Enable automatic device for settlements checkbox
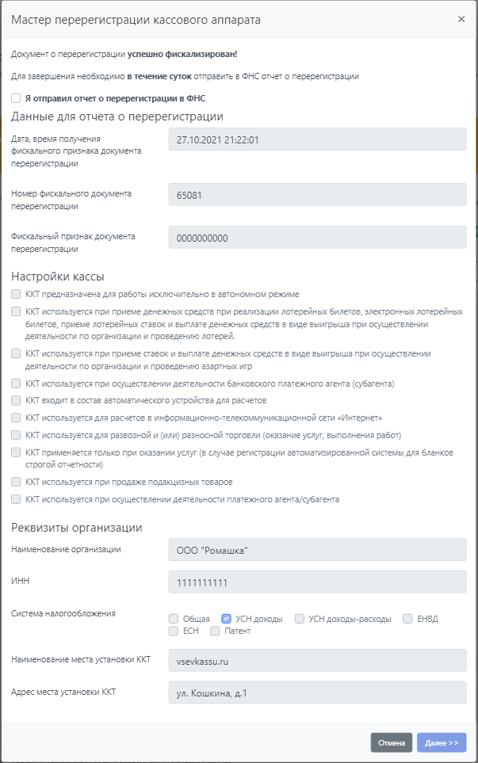This screenshot has width=478, height=763. (16, 400)
